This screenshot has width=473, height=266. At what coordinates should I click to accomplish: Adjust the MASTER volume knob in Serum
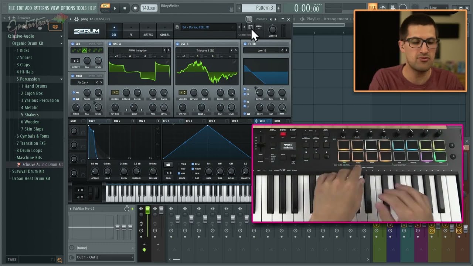[272, 30]
